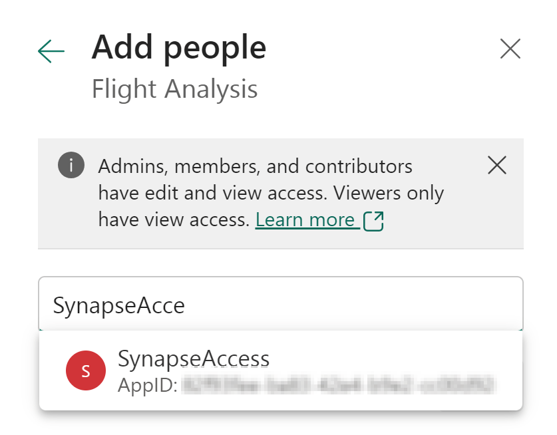Click the banner text about Admins

click(255, 166)
